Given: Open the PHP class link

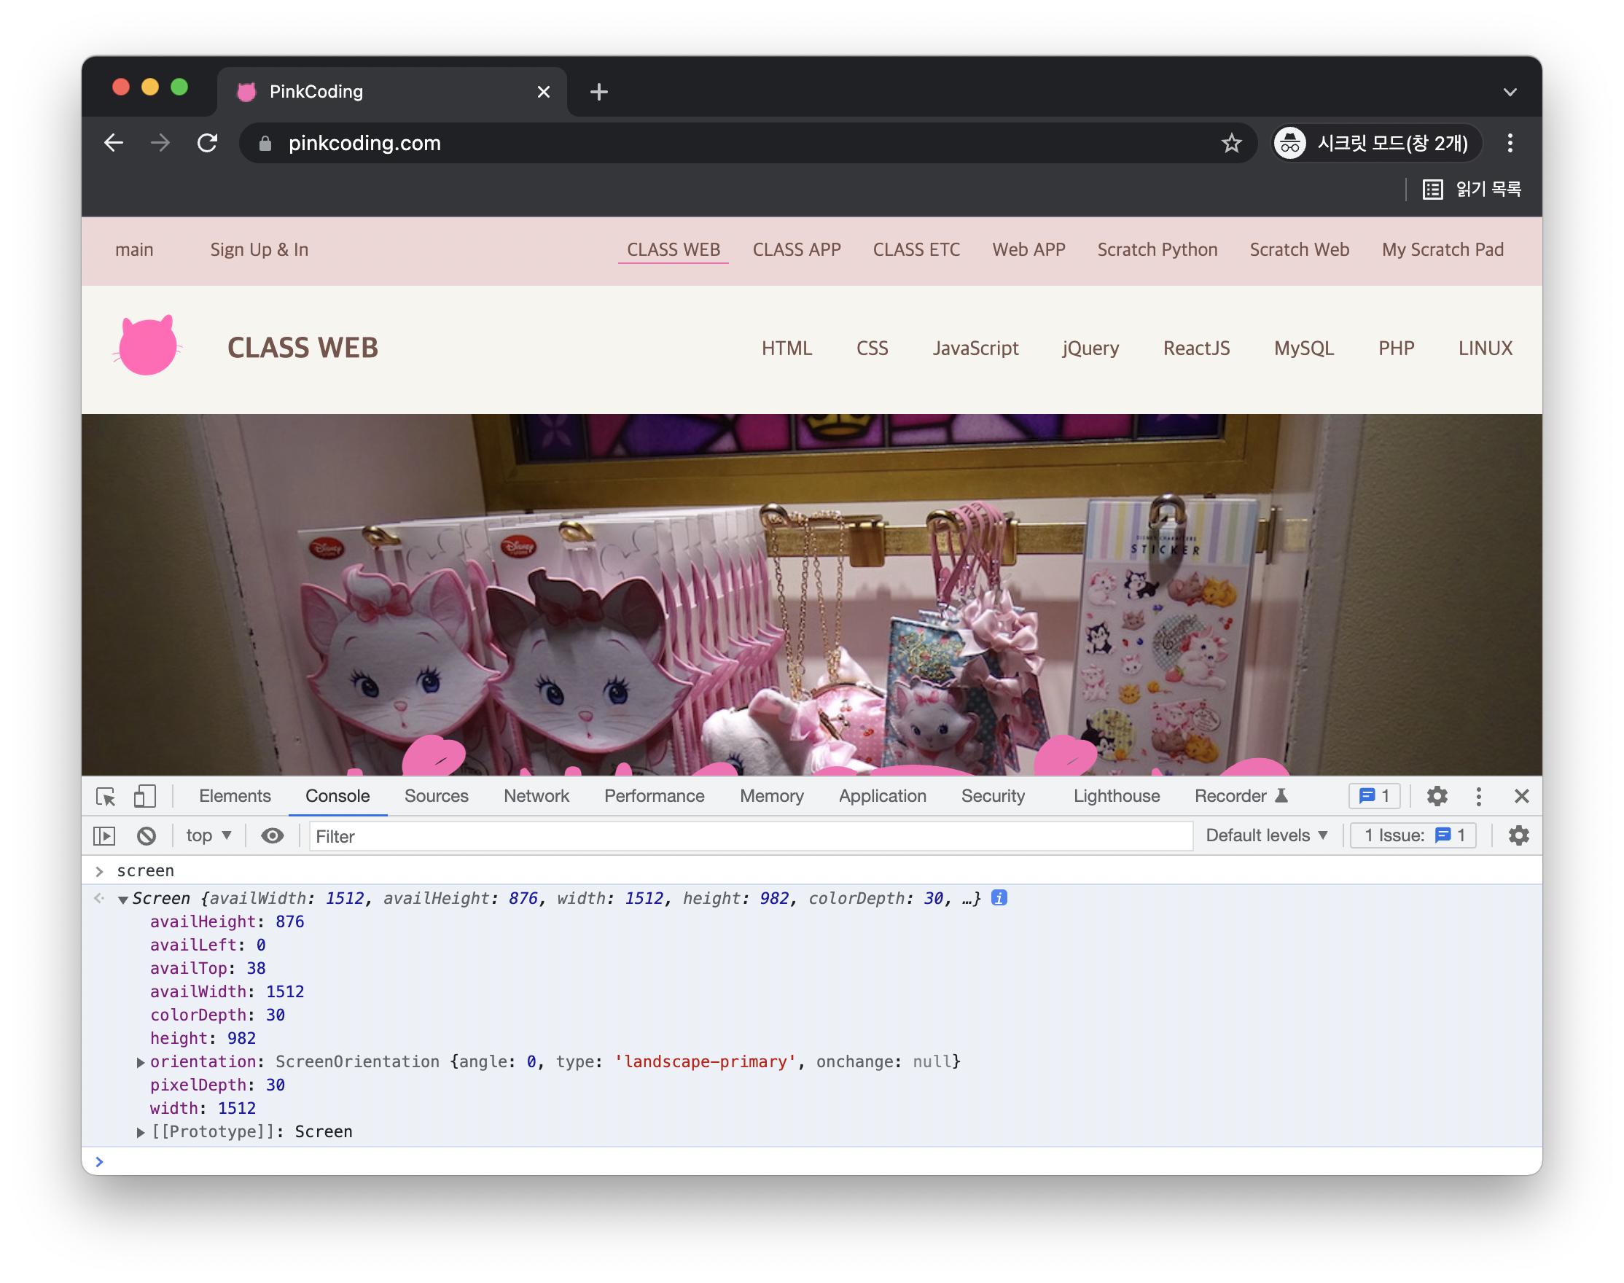Looking at the screenshot, I should (x=1396, y=348).
